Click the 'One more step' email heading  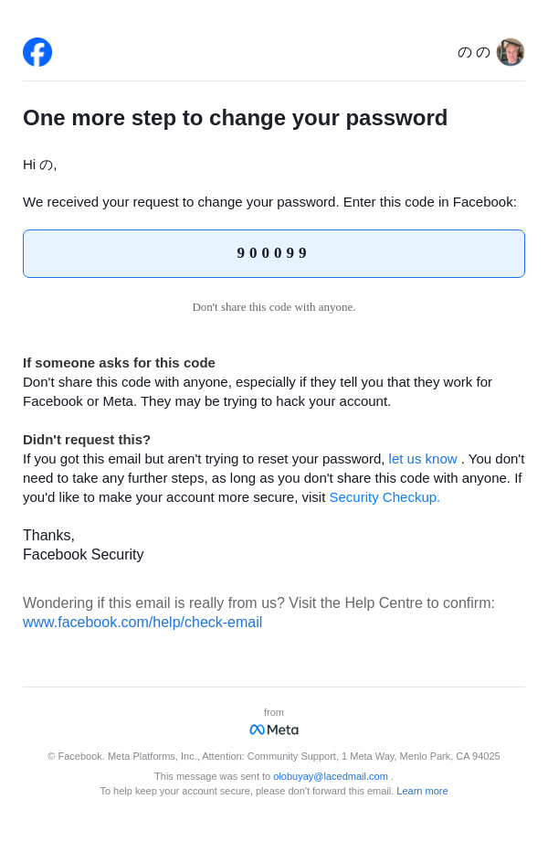(236, 118)
